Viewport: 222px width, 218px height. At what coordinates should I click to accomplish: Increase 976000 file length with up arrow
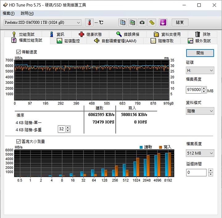pyautogui.click(x=204, y=88)
